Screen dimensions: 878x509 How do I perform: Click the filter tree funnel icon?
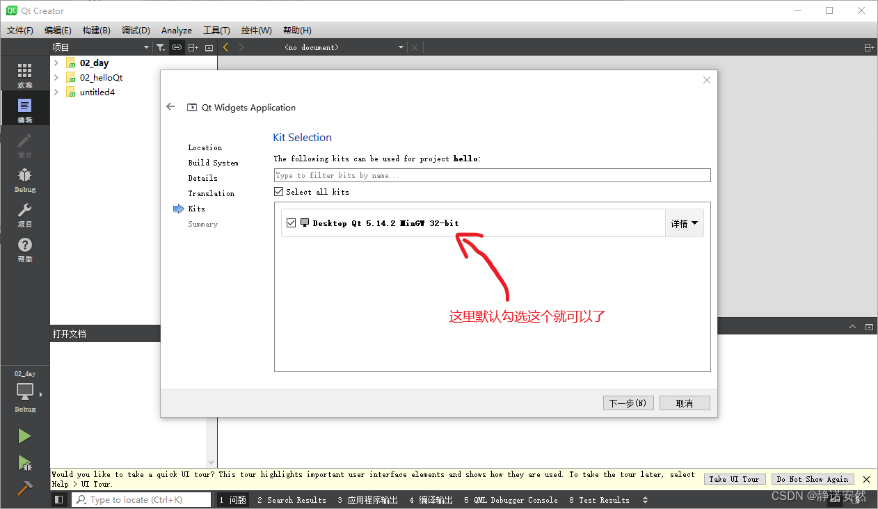point(161,47)
